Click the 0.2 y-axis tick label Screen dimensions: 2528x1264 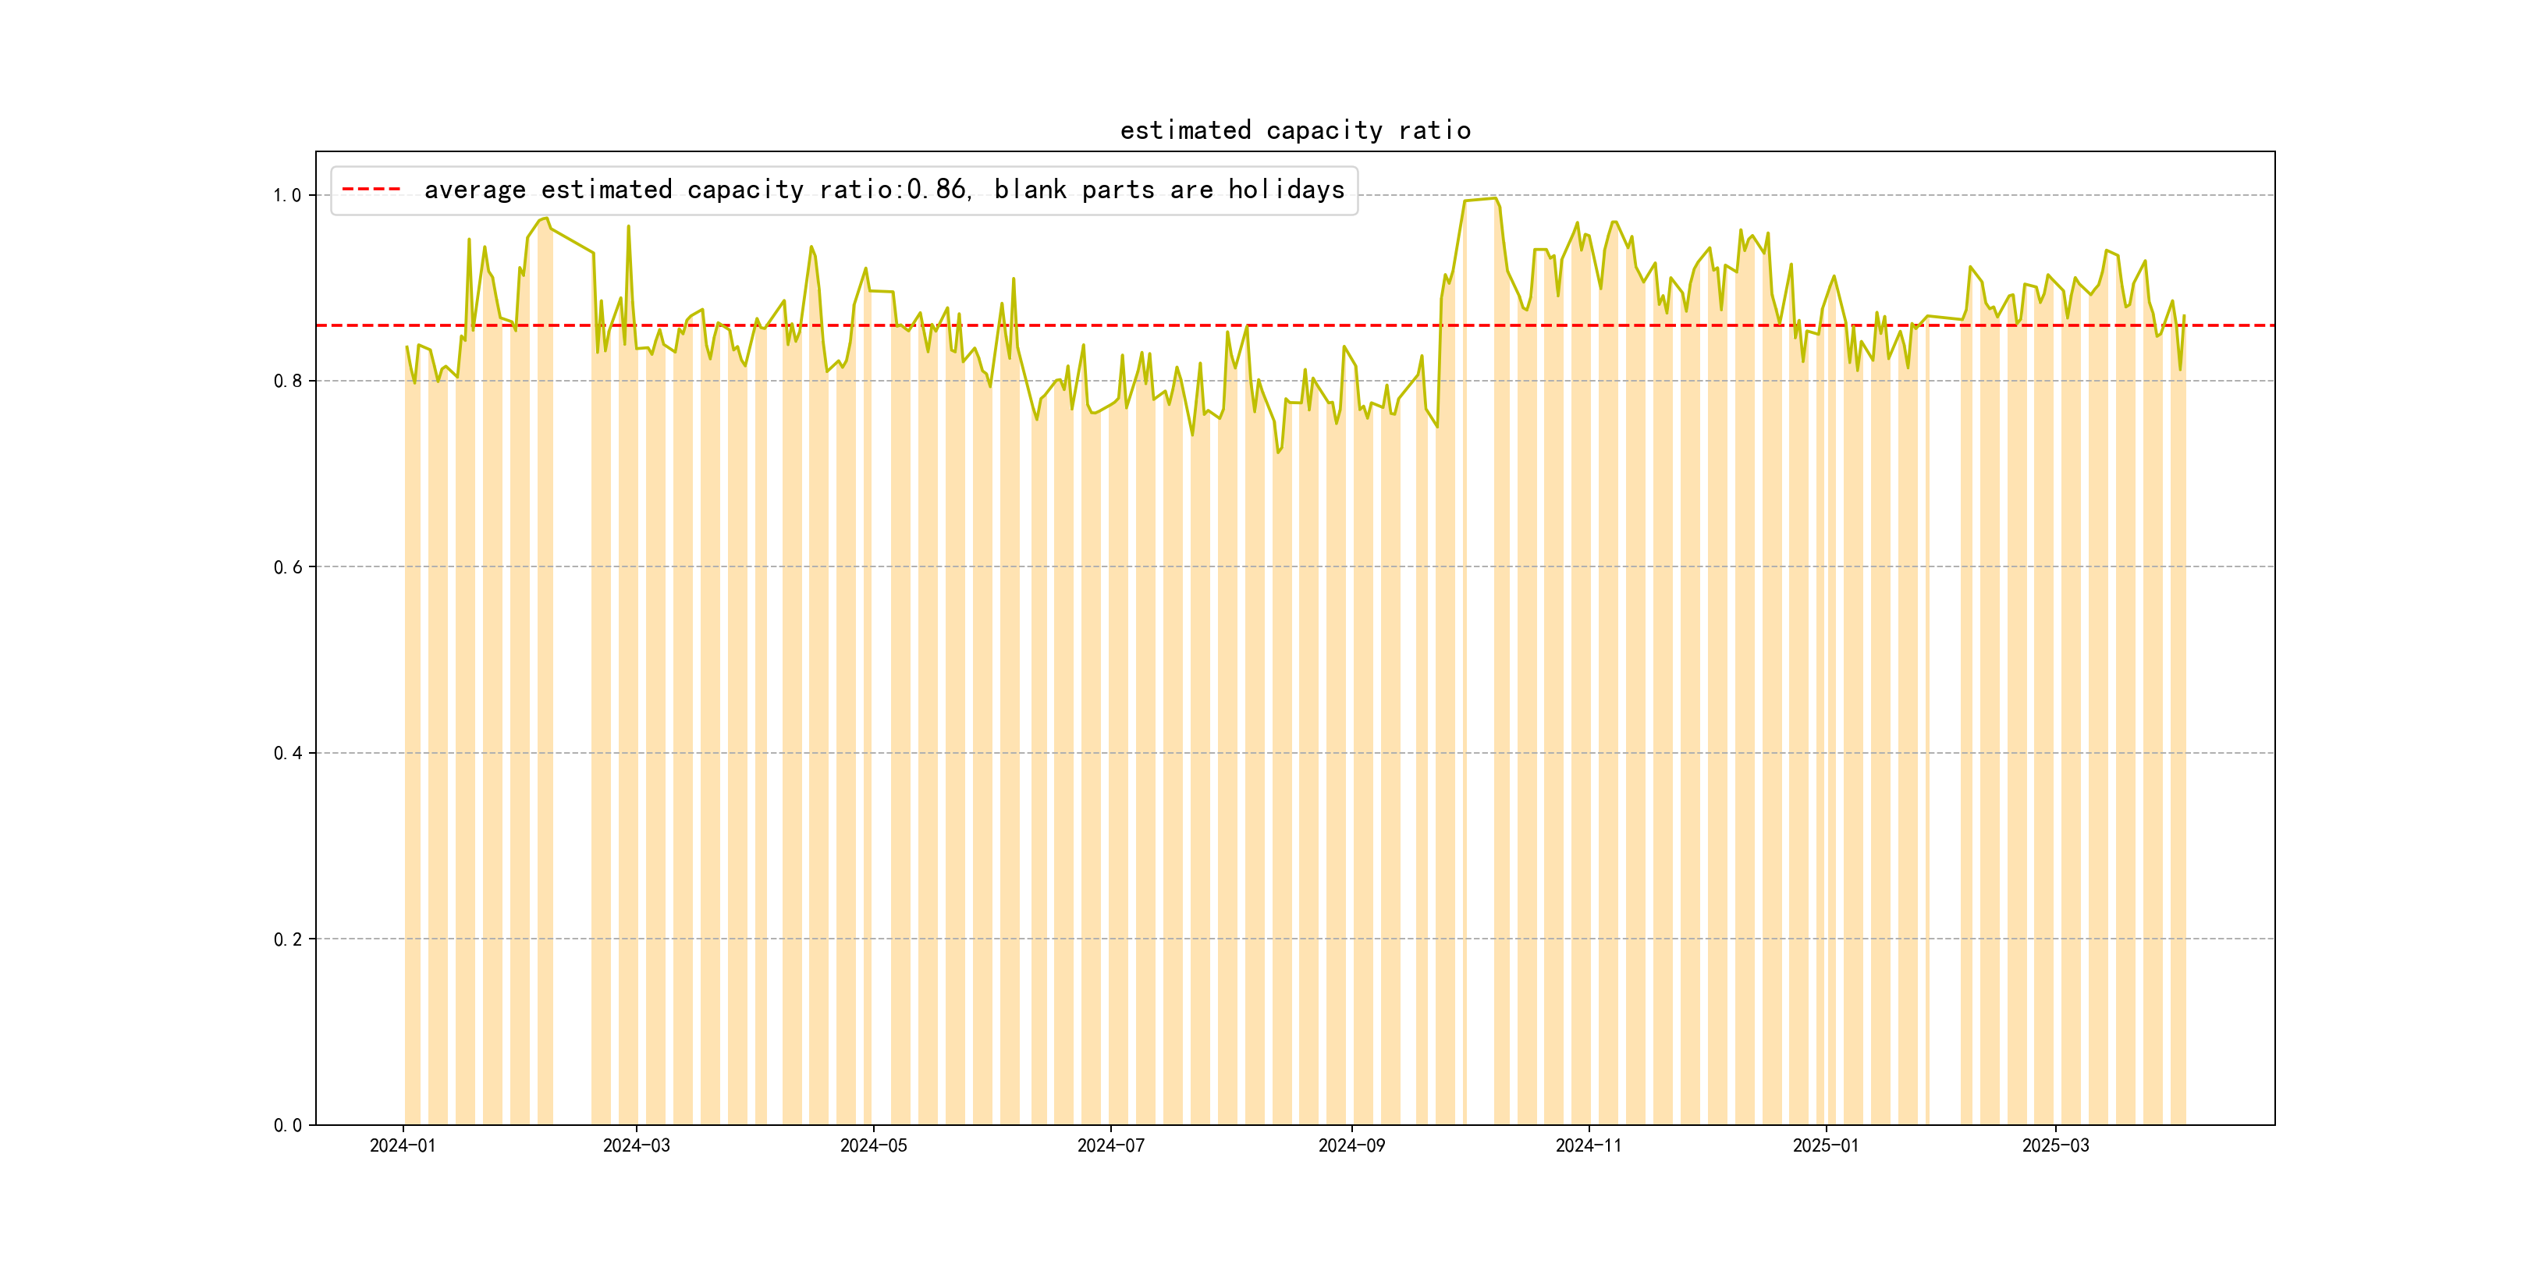coord(286,939)
